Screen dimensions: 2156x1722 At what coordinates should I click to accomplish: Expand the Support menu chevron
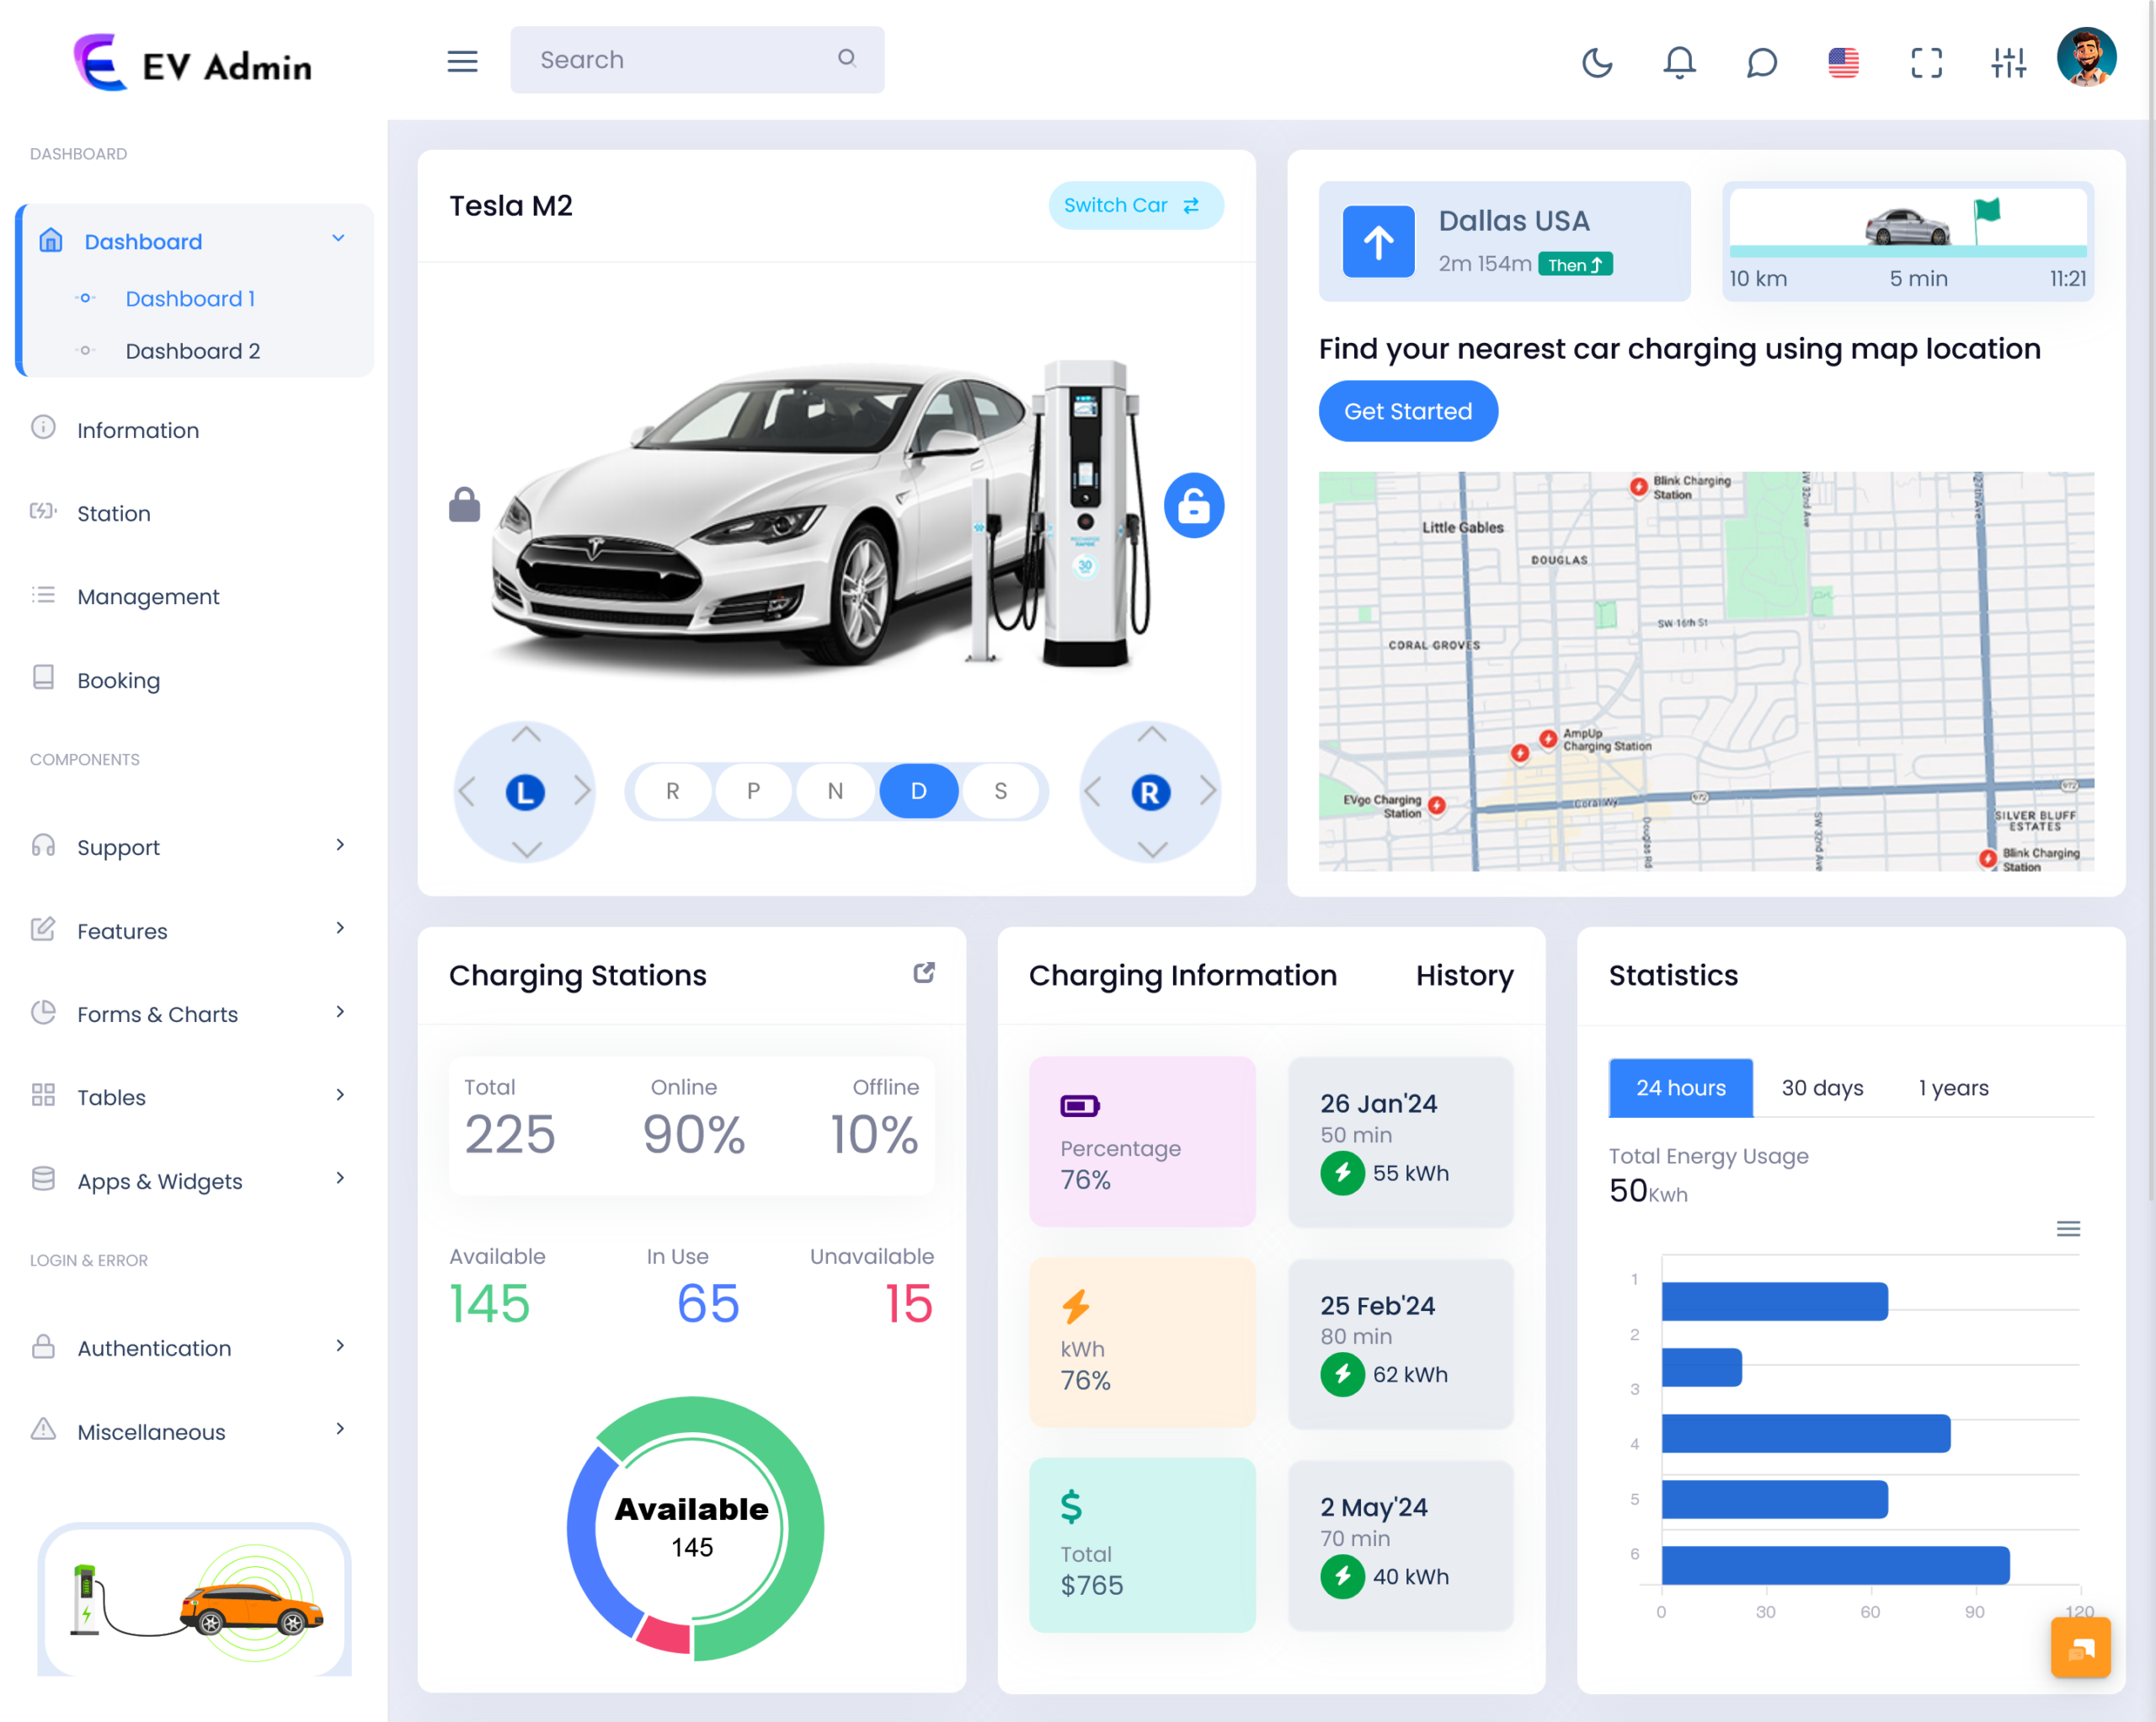(x=340, y=846)
